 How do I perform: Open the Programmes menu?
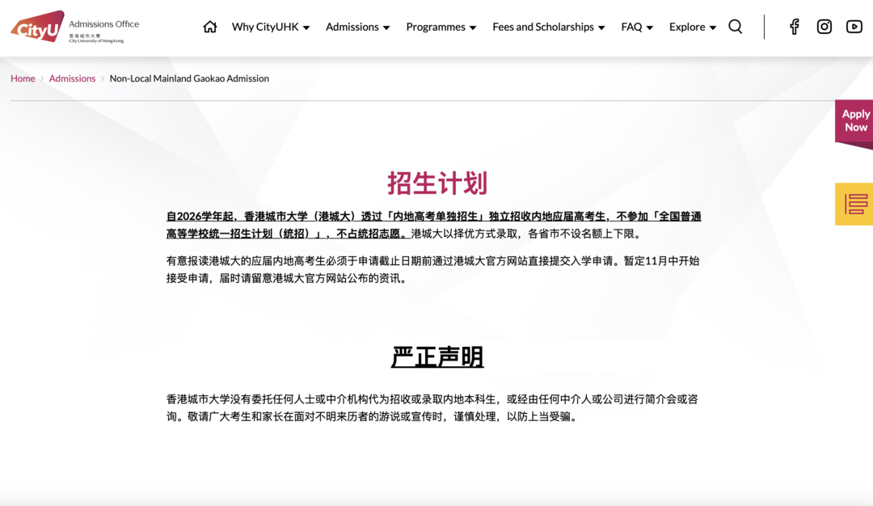click(436, 27)
